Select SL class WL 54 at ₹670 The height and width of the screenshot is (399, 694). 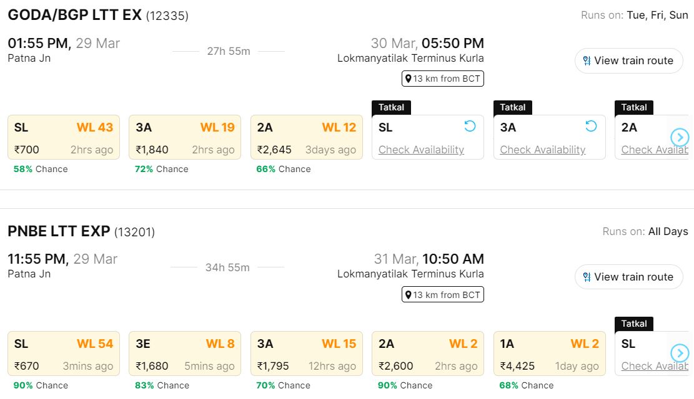tap(64, 353)
